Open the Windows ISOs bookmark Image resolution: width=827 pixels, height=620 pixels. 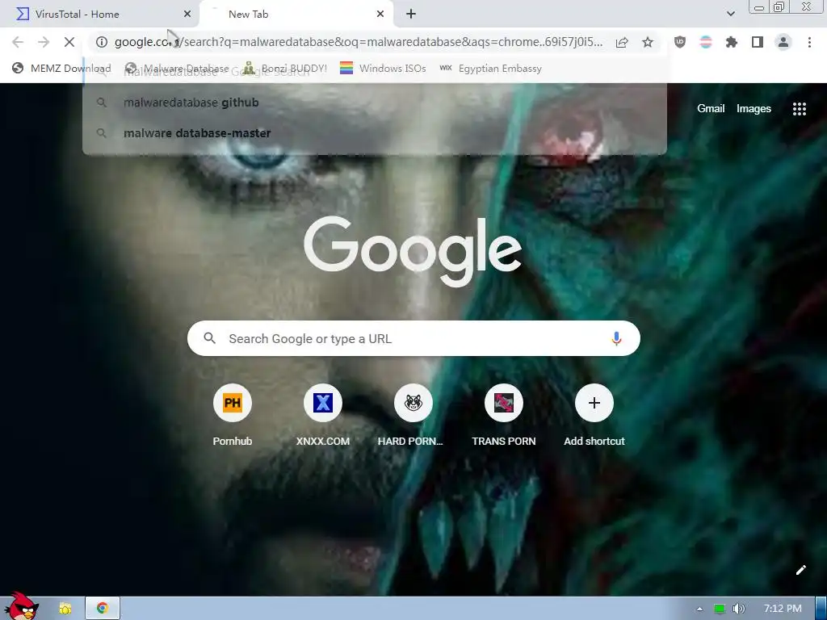383,69
